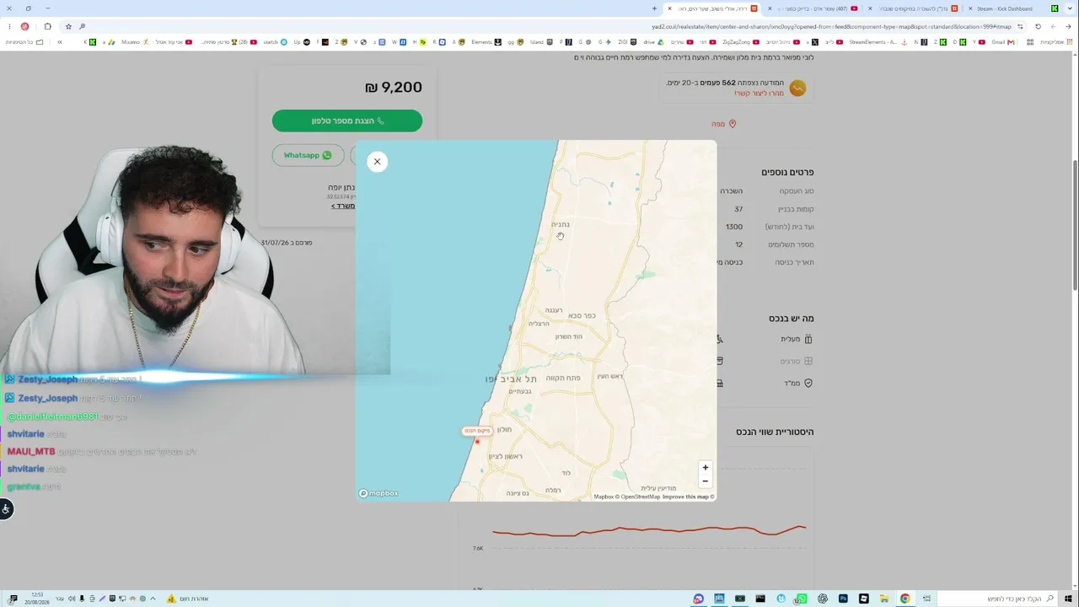The width and height of the screenshot is (1079, 607).
Task: Bookmark this page with the star icon
Action: pyautogui.click(x=68, y=26)
